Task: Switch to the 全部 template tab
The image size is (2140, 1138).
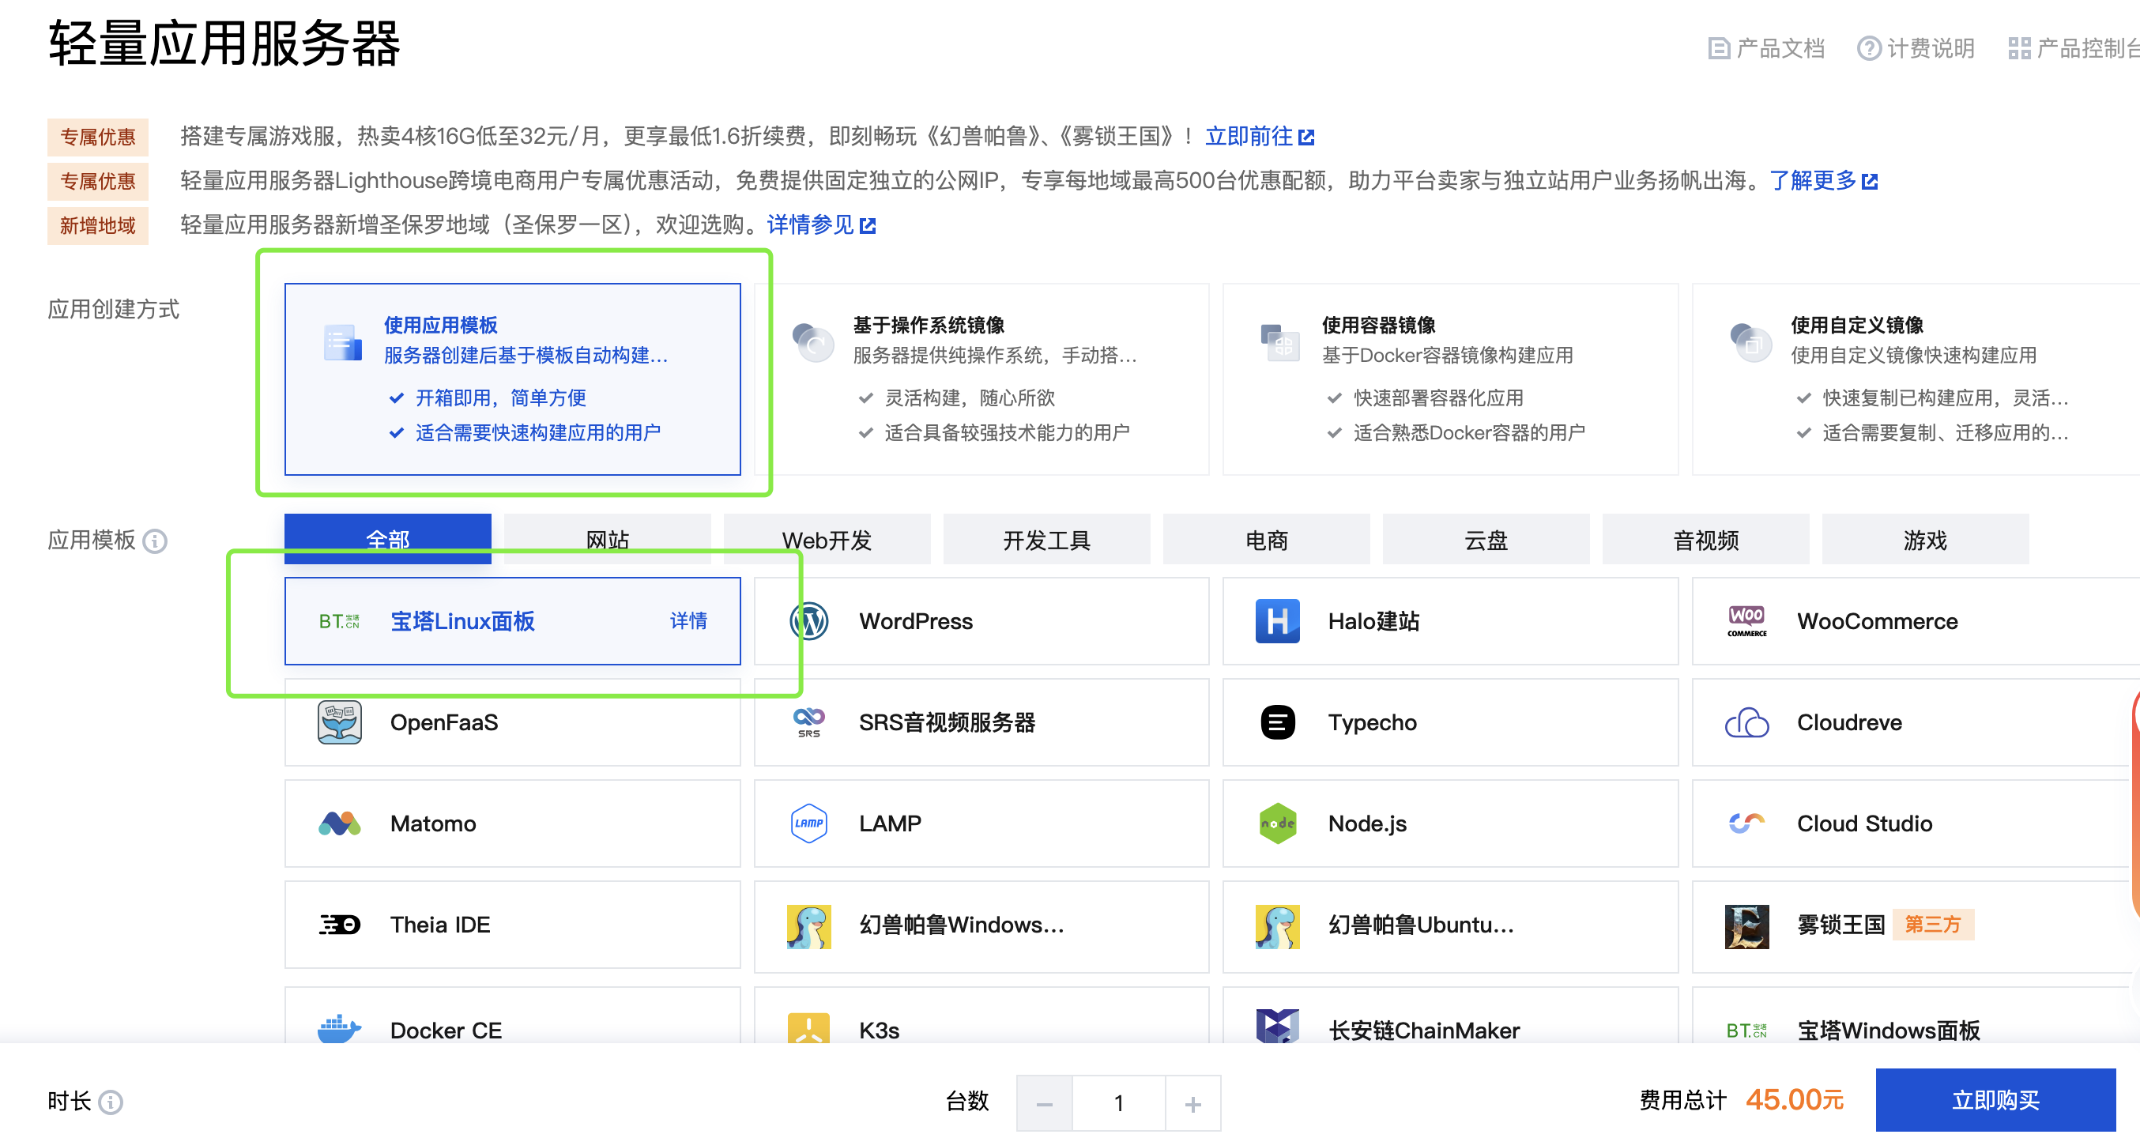Action: click(x=387, y=539)
